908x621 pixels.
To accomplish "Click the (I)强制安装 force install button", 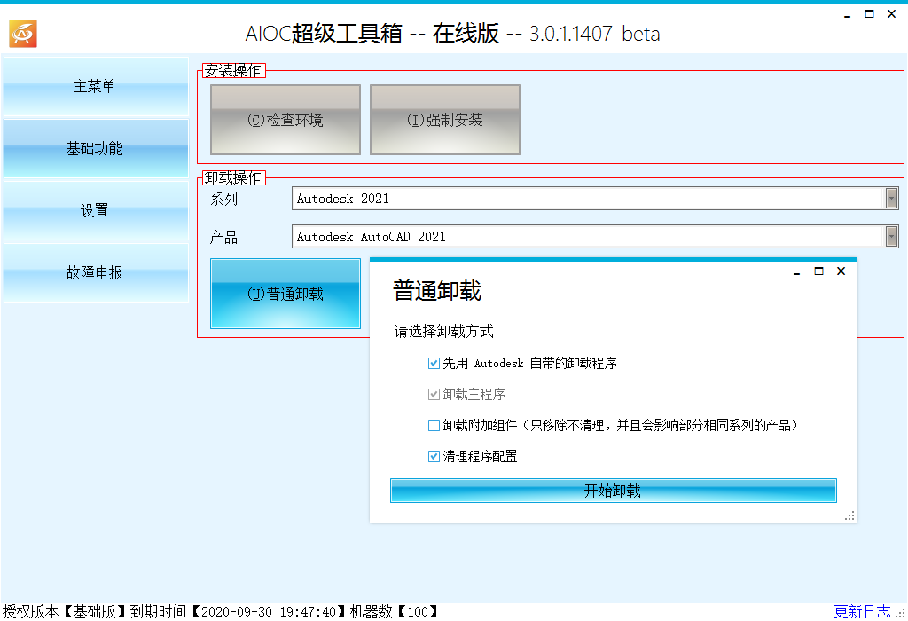I will pos(444,119).
